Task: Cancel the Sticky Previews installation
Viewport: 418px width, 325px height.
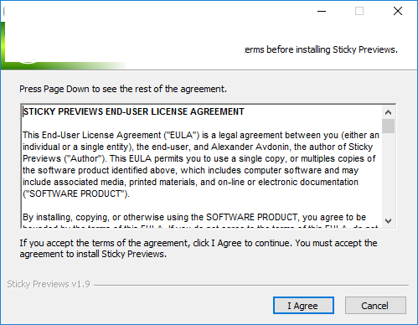Action: coord(375,306)
